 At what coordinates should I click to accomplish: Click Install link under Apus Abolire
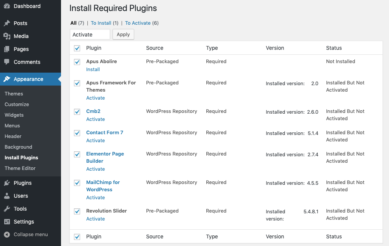(x=93, y=70)
